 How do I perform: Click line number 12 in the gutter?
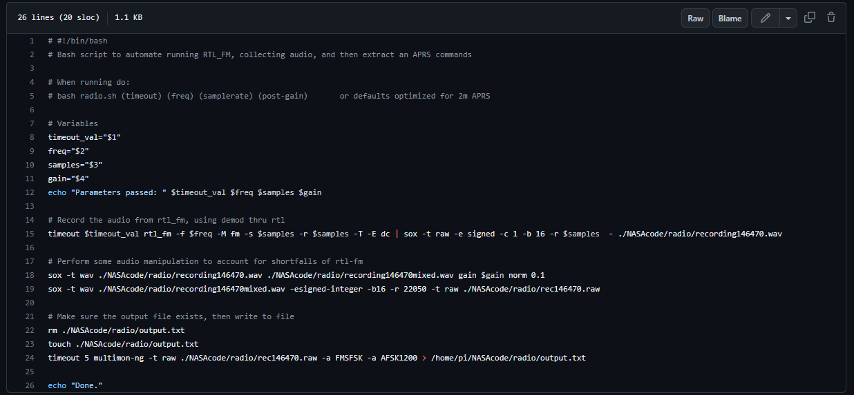click(30, 192)
